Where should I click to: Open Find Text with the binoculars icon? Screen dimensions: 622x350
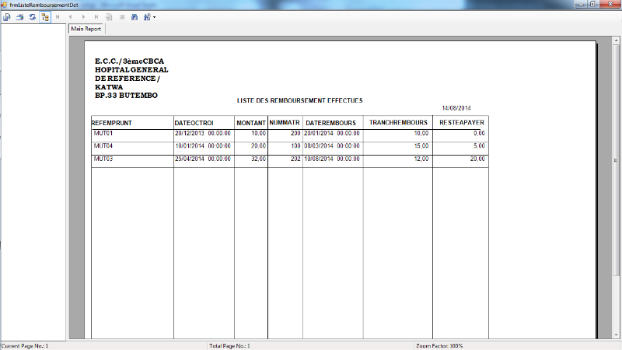[135, 17]
